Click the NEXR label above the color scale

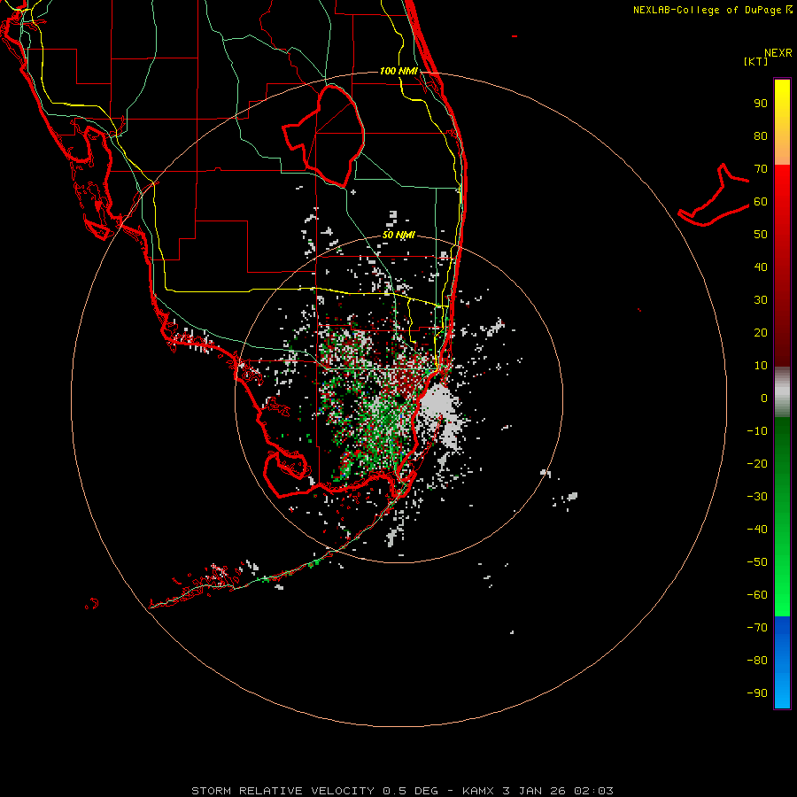tap(778, 53)
